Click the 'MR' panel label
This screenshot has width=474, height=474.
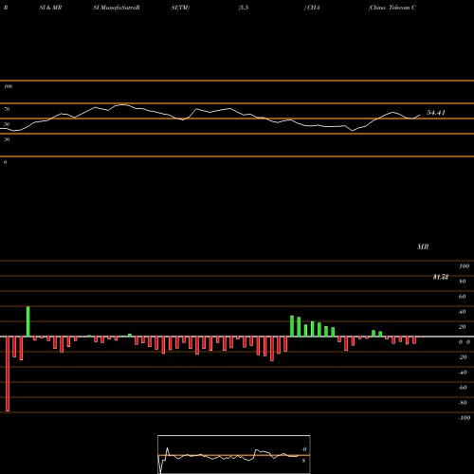pyautogui.click(x=423, y=246)
